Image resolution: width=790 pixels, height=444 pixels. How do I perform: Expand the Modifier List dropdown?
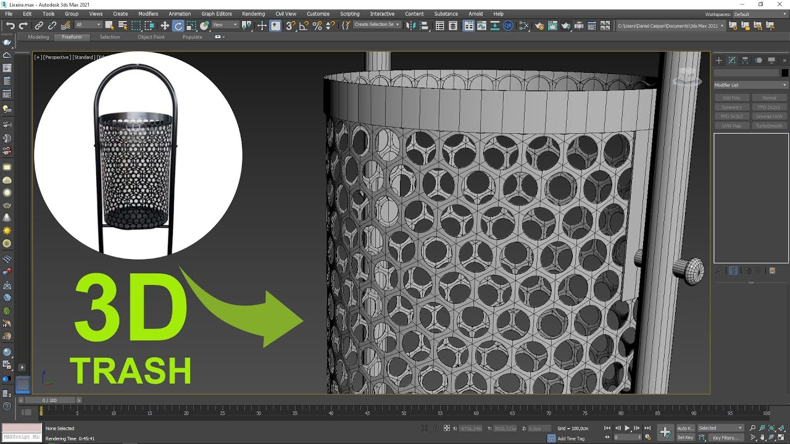click(x=750, y=85)
